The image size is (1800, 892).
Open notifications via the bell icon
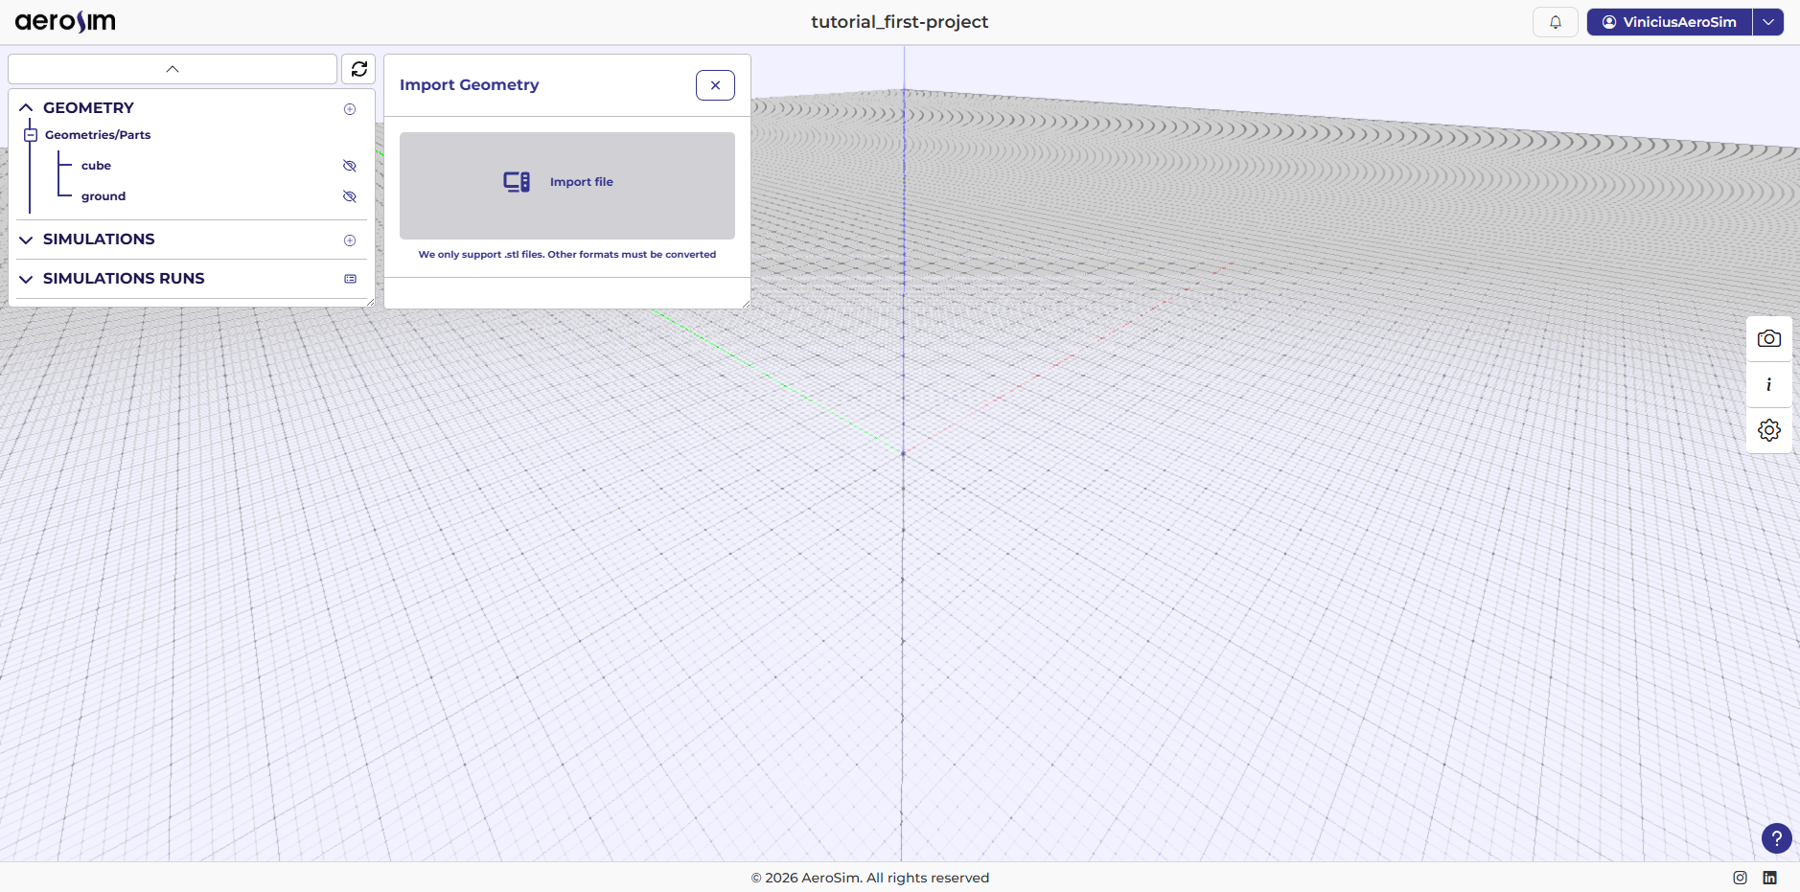pos(1555,21)
